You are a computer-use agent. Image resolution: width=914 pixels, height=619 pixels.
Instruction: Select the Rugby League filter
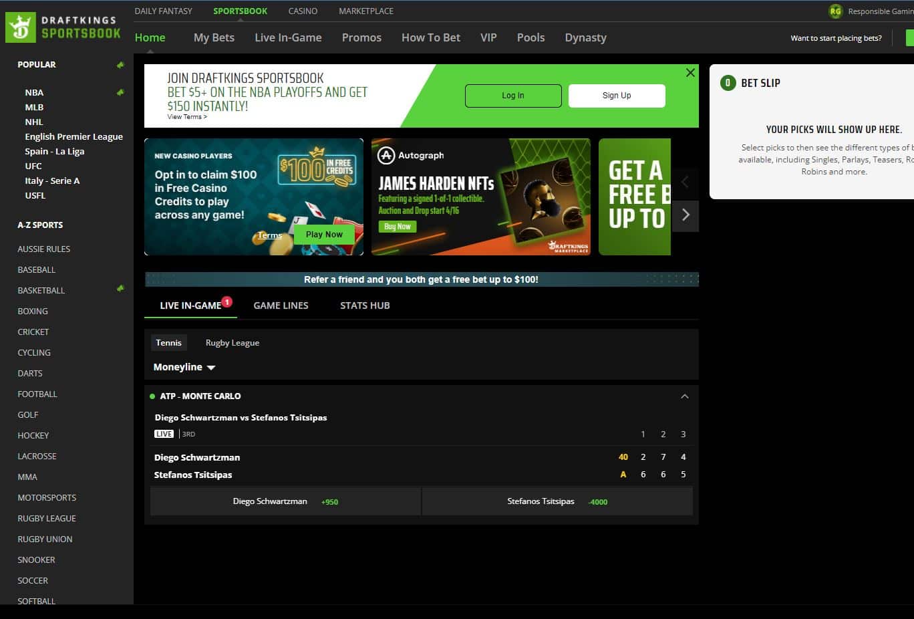(x=233, y=343)
